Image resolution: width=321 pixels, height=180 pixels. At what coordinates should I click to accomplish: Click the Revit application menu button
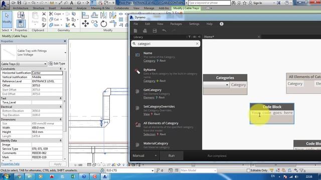click(x=5, y=4)
